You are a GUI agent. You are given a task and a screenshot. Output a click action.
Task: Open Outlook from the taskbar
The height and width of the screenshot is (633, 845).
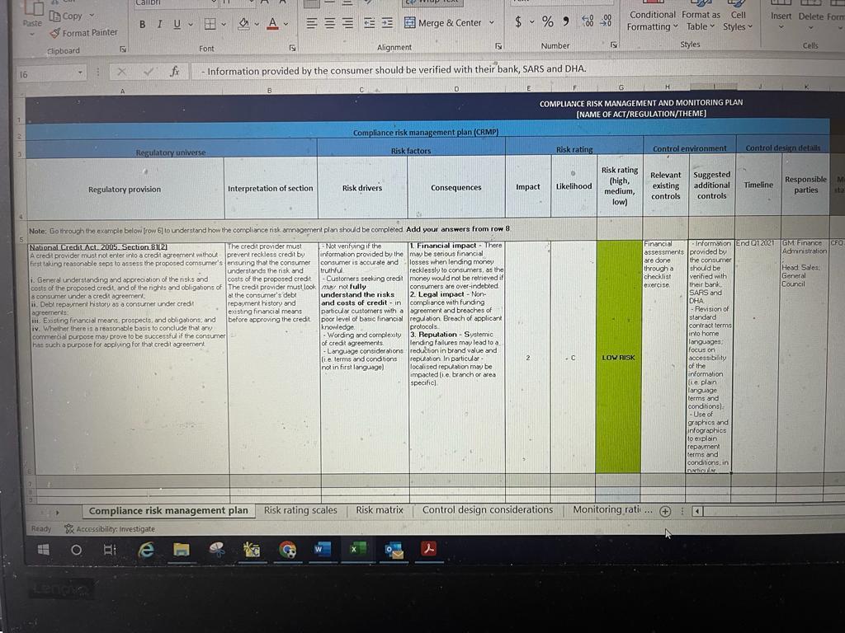(394, 549)
